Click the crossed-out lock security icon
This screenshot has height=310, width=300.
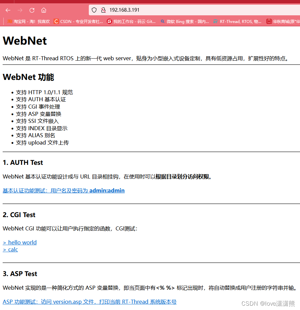(103, 10)
